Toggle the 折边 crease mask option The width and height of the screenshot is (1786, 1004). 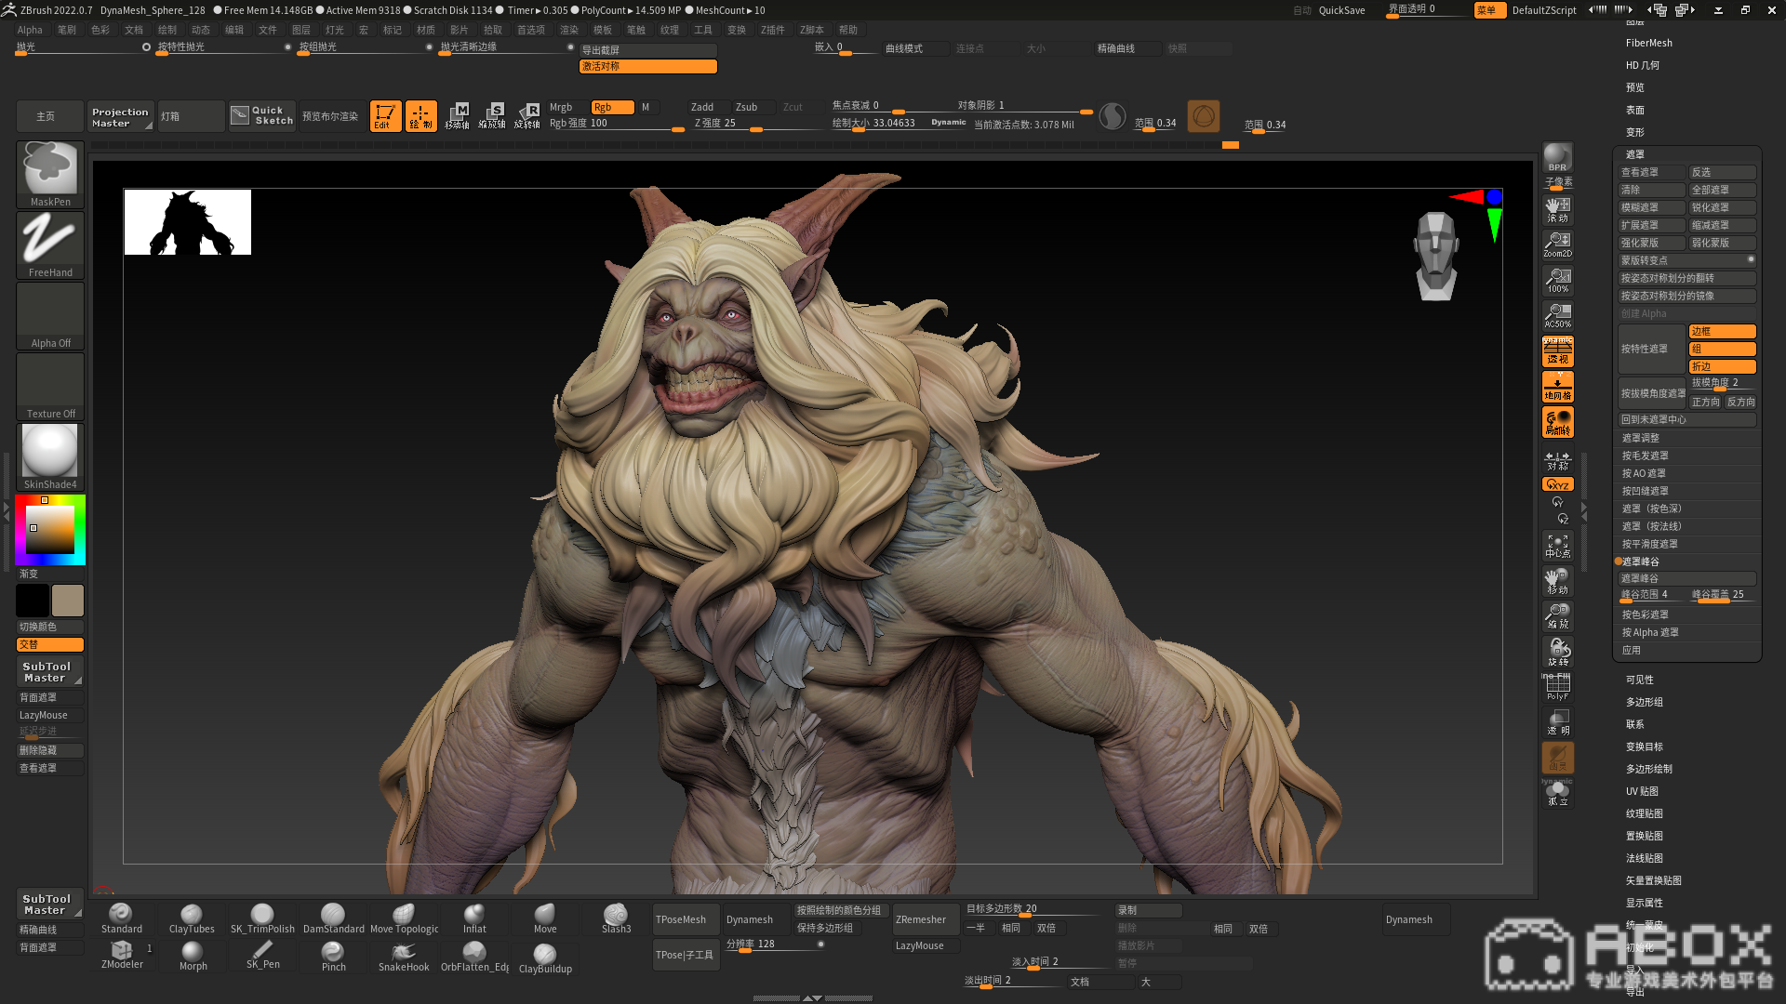(1722, 367)
